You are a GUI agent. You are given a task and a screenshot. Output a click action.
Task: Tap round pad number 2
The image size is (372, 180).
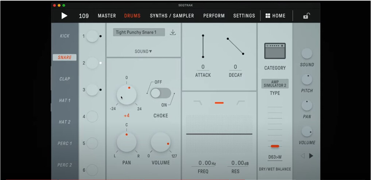(92, 63)
